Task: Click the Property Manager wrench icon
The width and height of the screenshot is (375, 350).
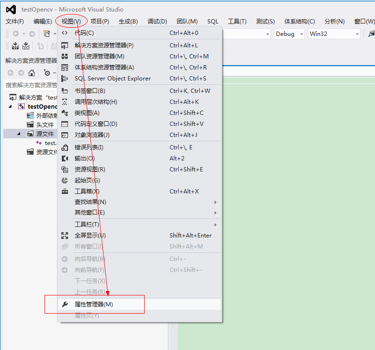Action: click(x=65, y=304)
